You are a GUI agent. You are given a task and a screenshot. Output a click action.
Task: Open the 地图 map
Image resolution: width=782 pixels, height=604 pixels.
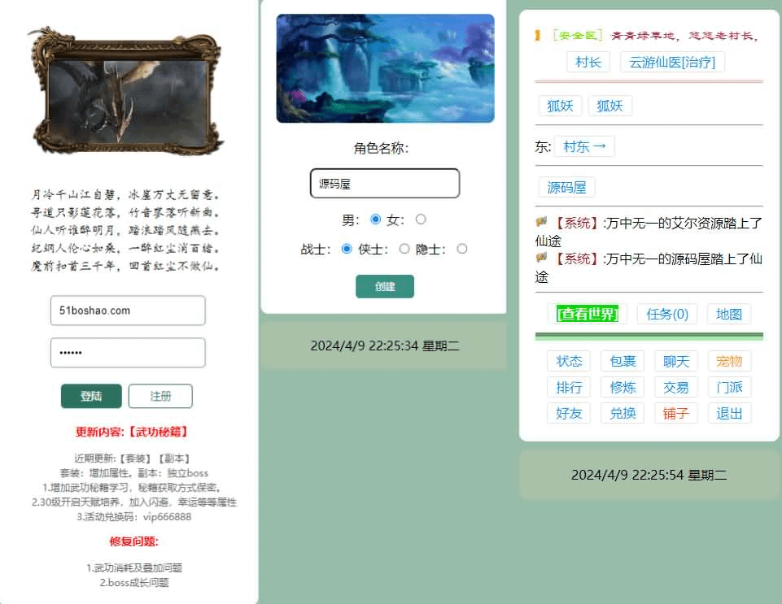(x=729, y=314)
